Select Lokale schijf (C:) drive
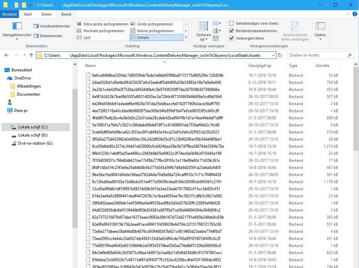 coord(35,127)
